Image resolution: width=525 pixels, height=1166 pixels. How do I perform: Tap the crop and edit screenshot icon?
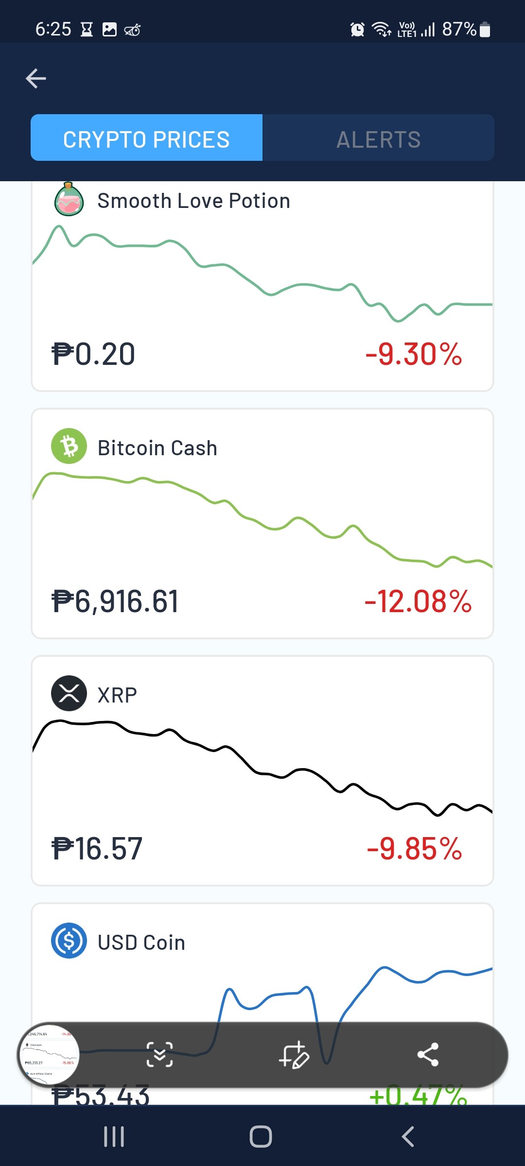coord(294,1055)
